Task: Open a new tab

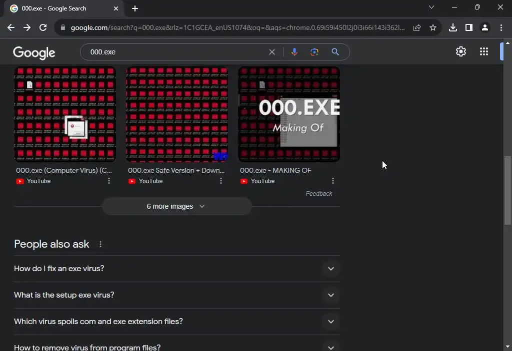Action: [135, 8]
